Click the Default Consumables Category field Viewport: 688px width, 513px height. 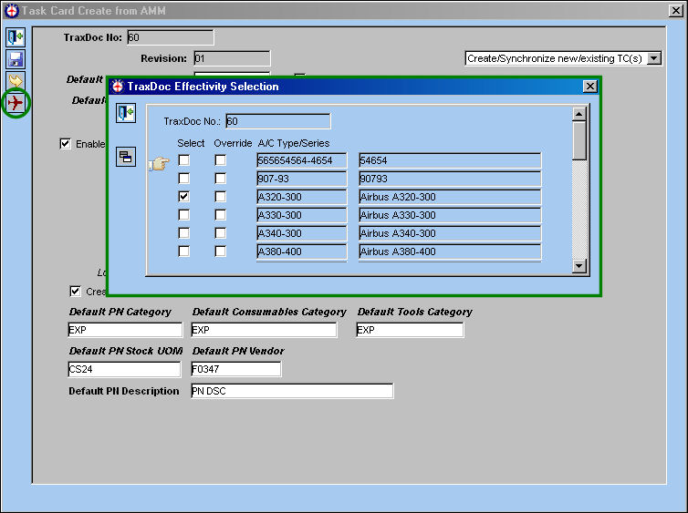[264, 330]
